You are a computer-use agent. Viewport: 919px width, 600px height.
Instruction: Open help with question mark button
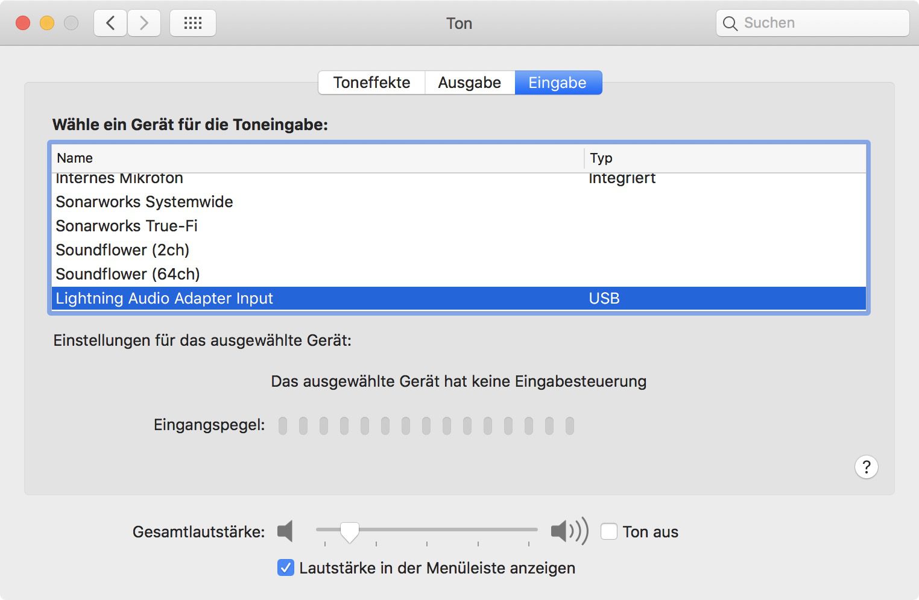click(x=866, y=467)
